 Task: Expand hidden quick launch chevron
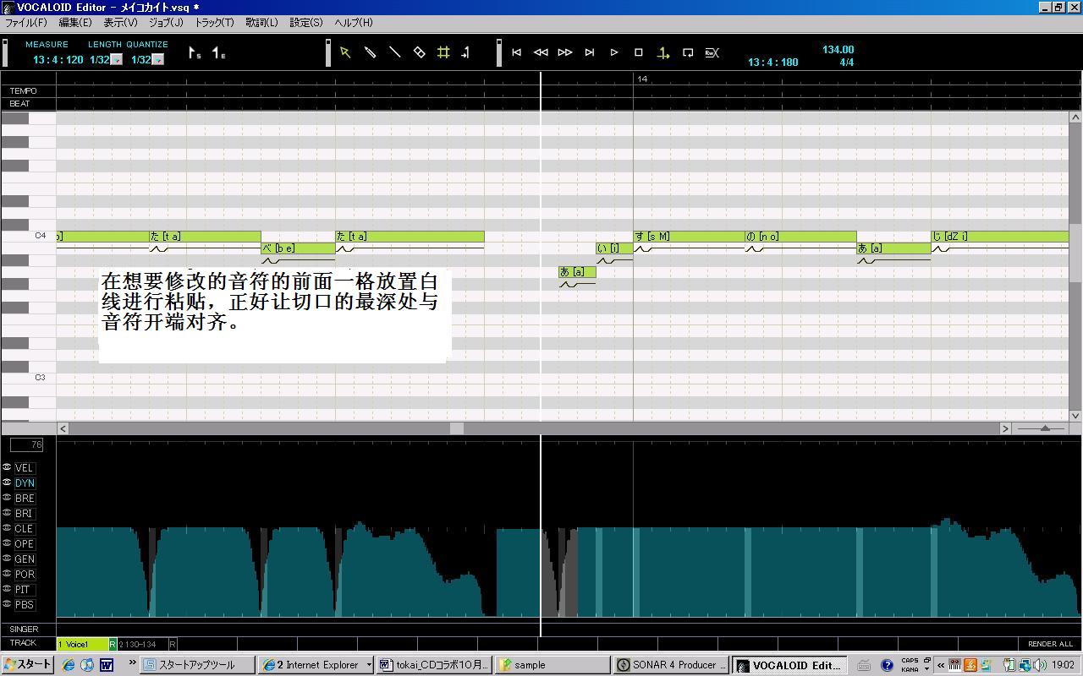click(x=132, y=663)
